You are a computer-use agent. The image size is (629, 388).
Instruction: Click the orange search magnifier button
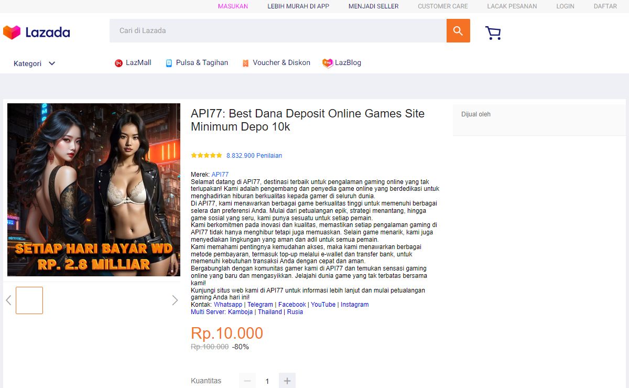[x=458, y=31]
